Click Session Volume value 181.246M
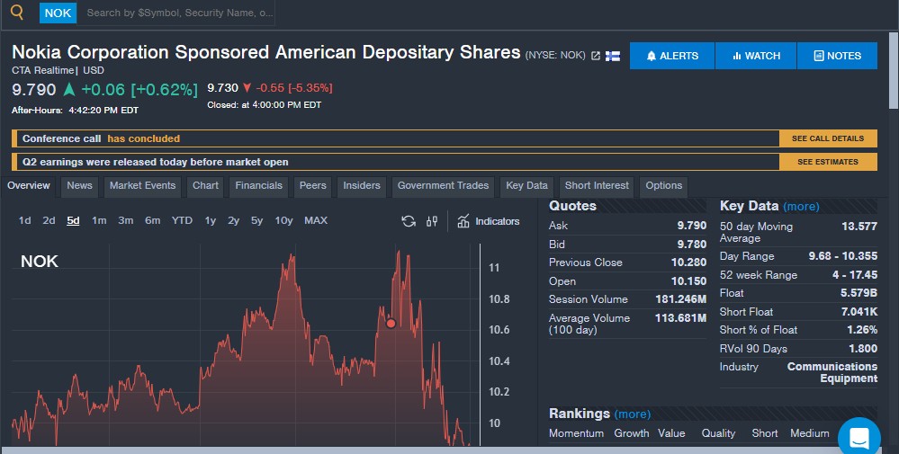Screen dimensions: 899x454 [680, 299]
